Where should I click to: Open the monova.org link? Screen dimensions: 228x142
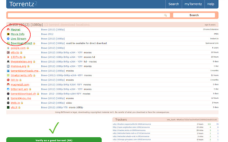click(19, 66)
